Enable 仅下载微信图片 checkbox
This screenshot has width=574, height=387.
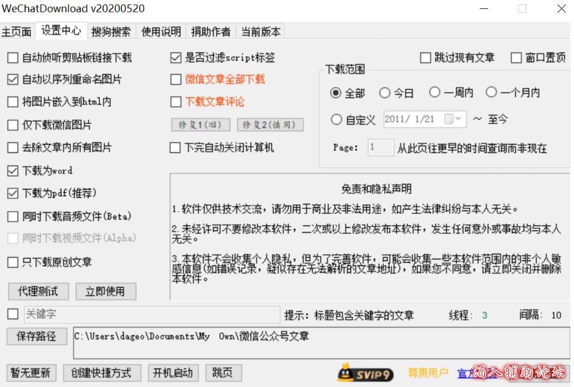click(13, 125)
